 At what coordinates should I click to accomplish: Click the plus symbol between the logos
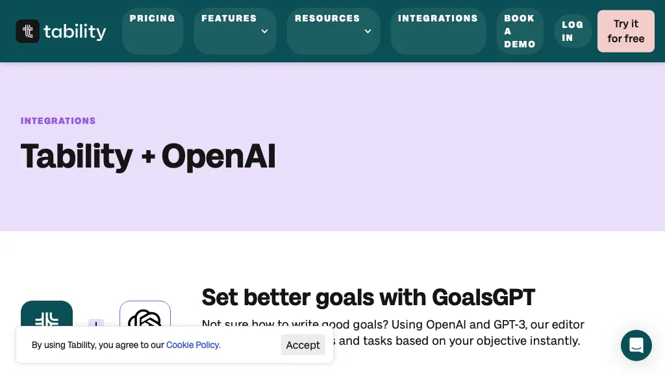pyautogui.click(x=96, y=323)
